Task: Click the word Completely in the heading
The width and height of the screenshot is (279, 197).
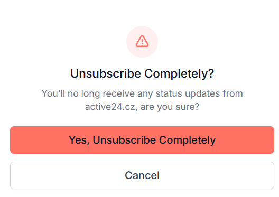Action: 179,73
